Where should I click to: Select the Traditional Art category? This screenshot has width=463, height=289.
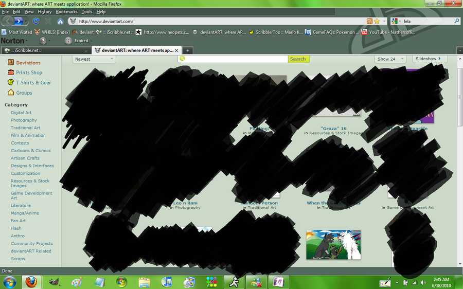coord(25,128)
